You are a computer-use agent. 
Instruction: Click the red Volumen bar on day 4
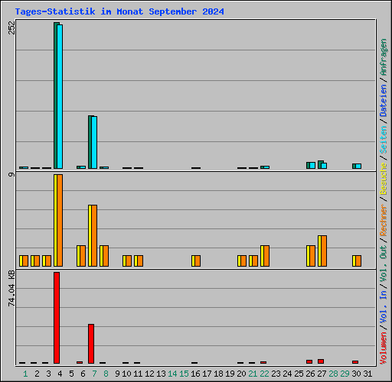point(57,318)
